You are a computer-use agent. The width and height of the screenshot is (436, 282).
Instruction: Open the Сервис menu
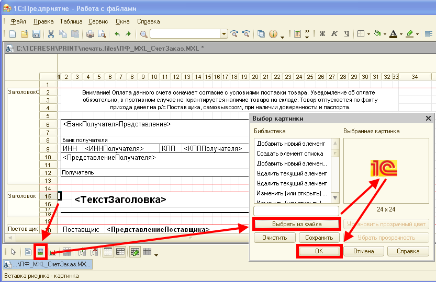(98, 21)
